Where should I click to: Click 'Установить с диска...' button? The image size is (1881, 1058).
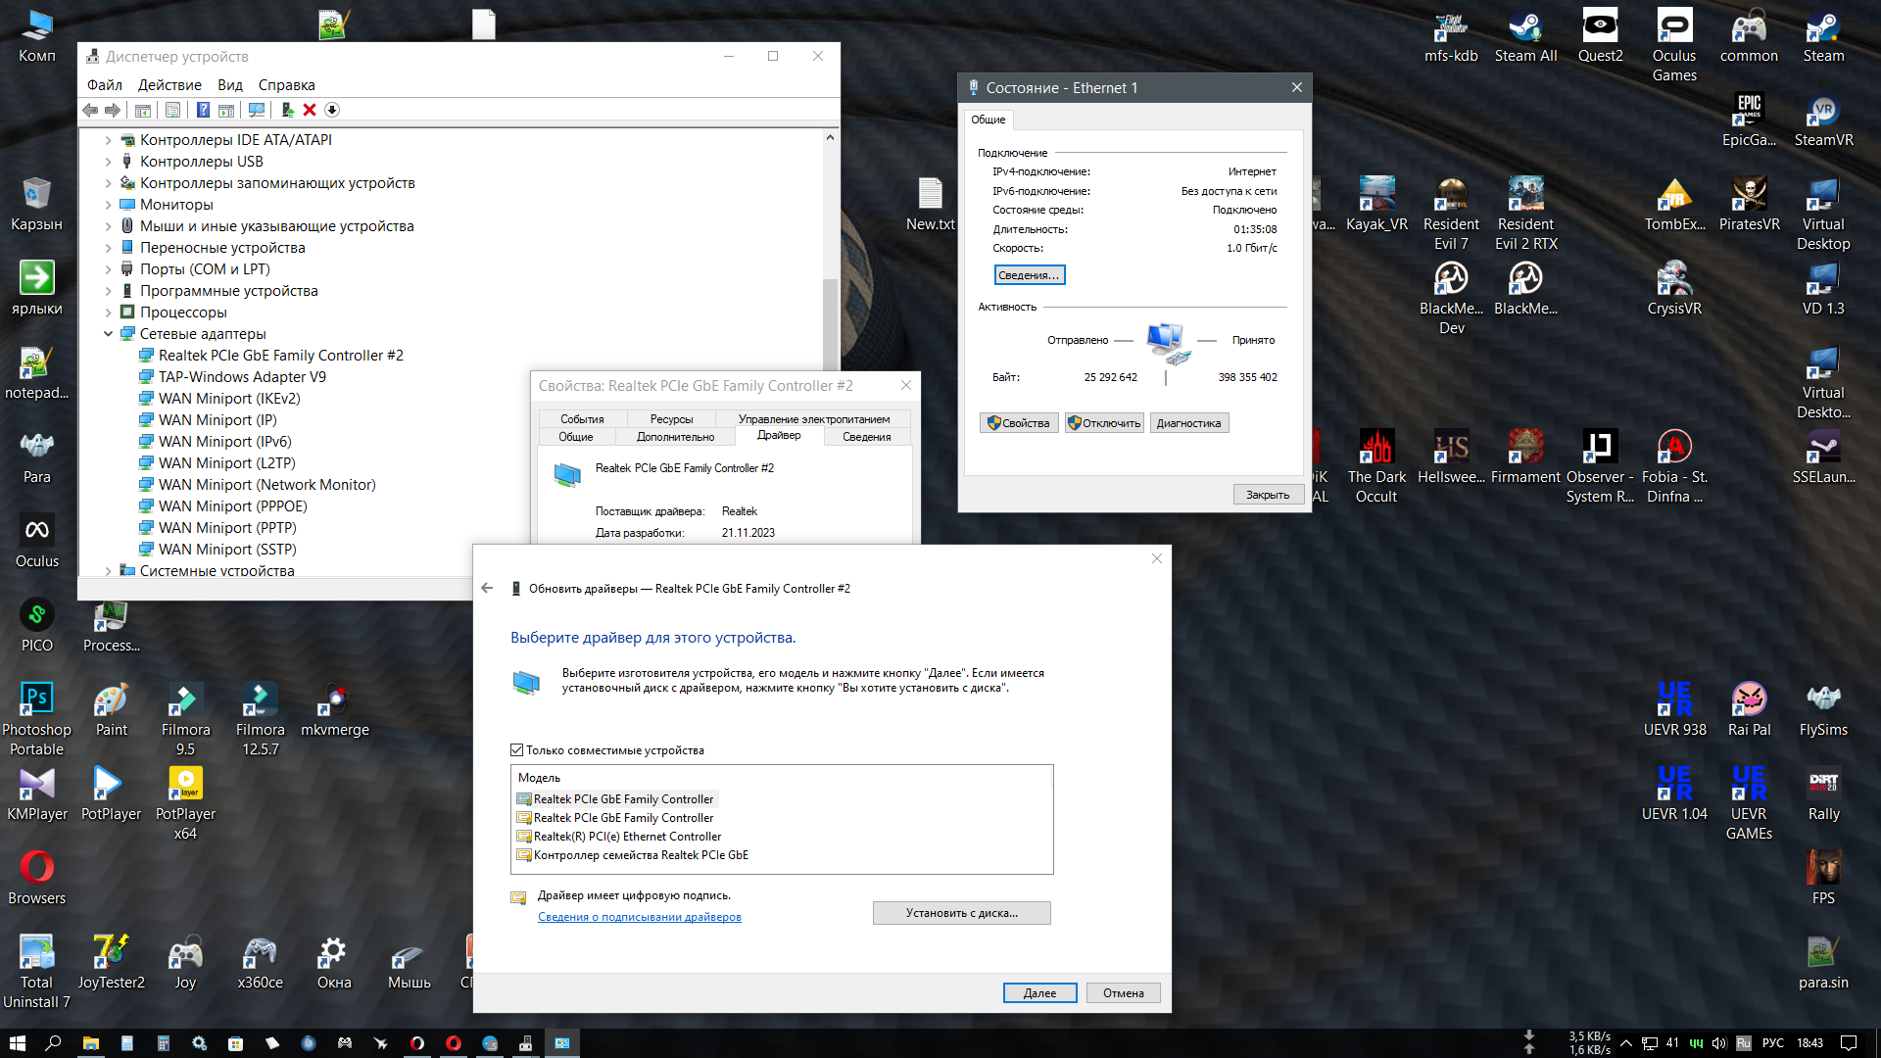[961, 913]
